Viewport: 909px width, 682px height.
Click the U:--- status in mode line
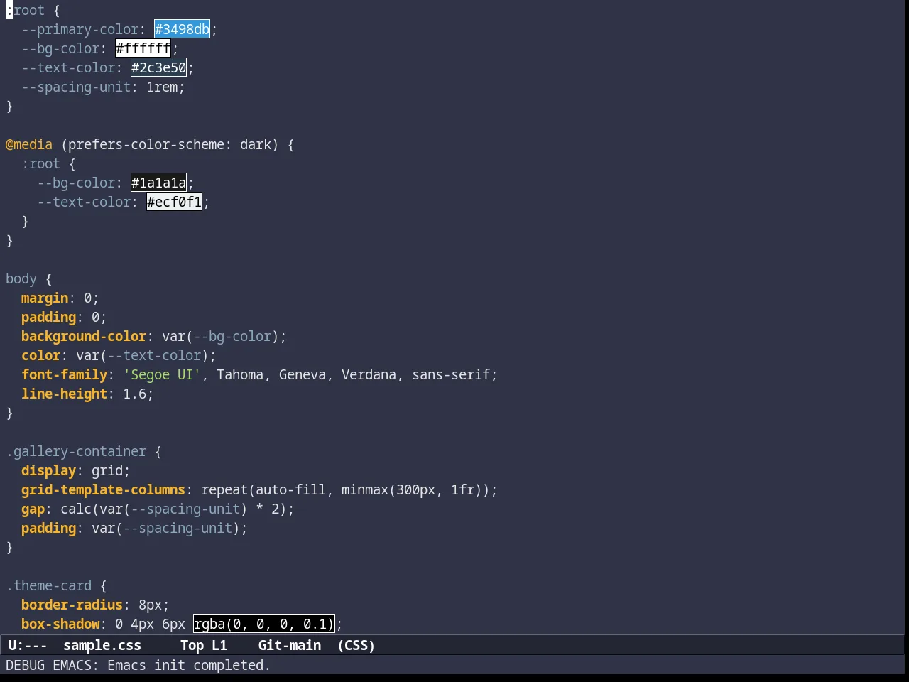28,645
